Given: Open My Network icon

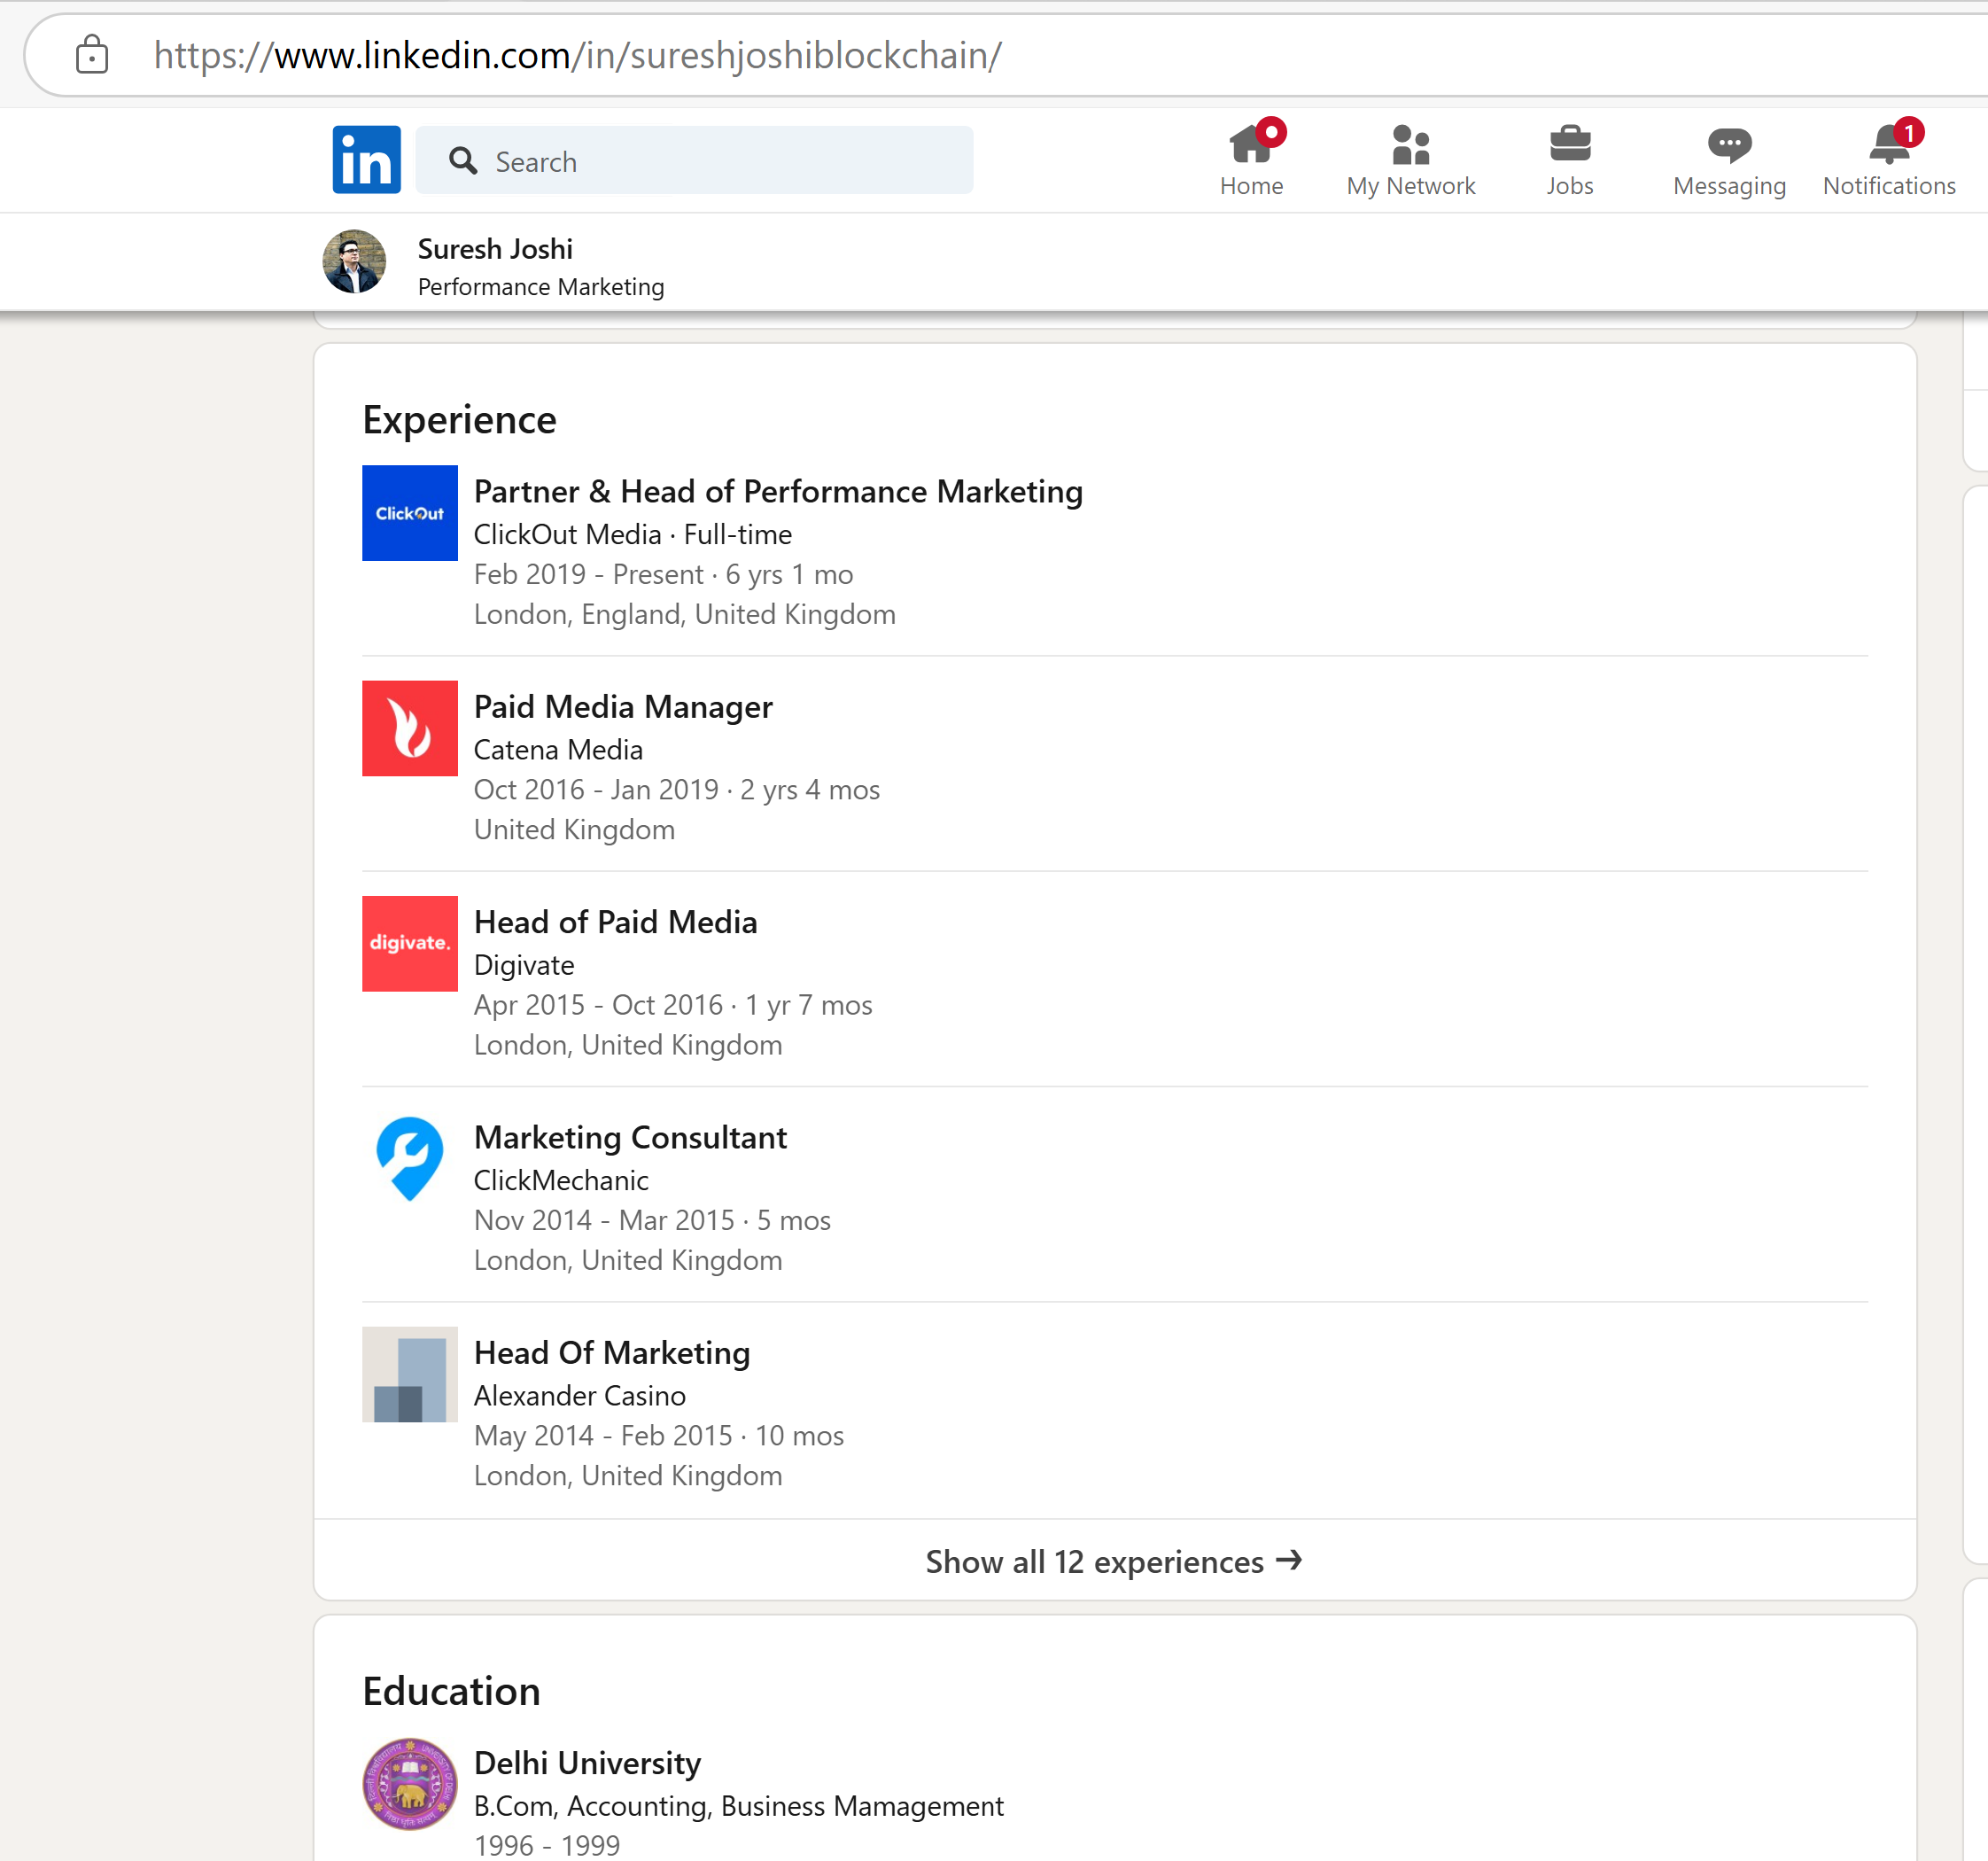Looking at the screenshot, I should tap(1410, 144).
